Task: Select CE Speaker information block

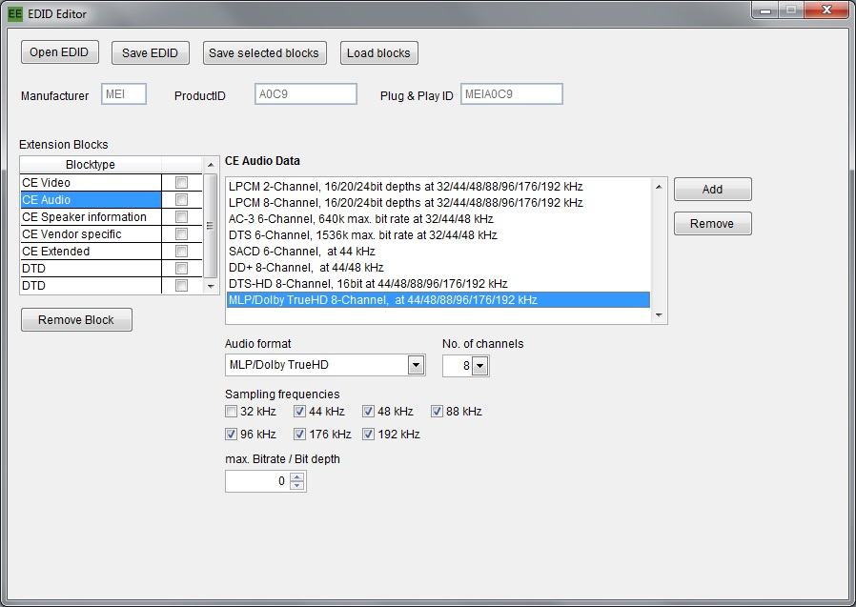Action: tap(91, 216)
